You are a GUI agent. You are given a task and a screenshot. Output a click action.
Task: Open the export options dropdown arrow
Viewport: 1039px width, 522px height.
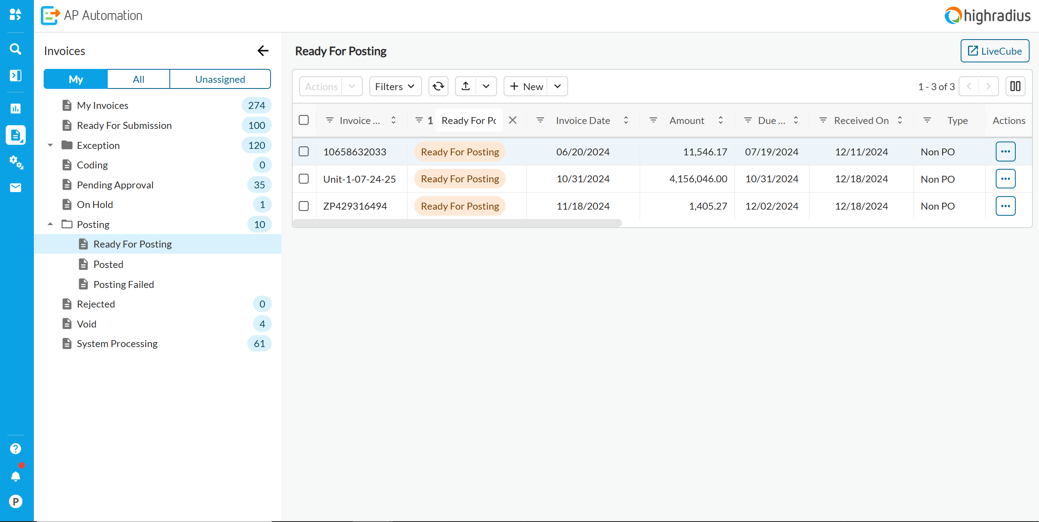(x=486, y=86)
